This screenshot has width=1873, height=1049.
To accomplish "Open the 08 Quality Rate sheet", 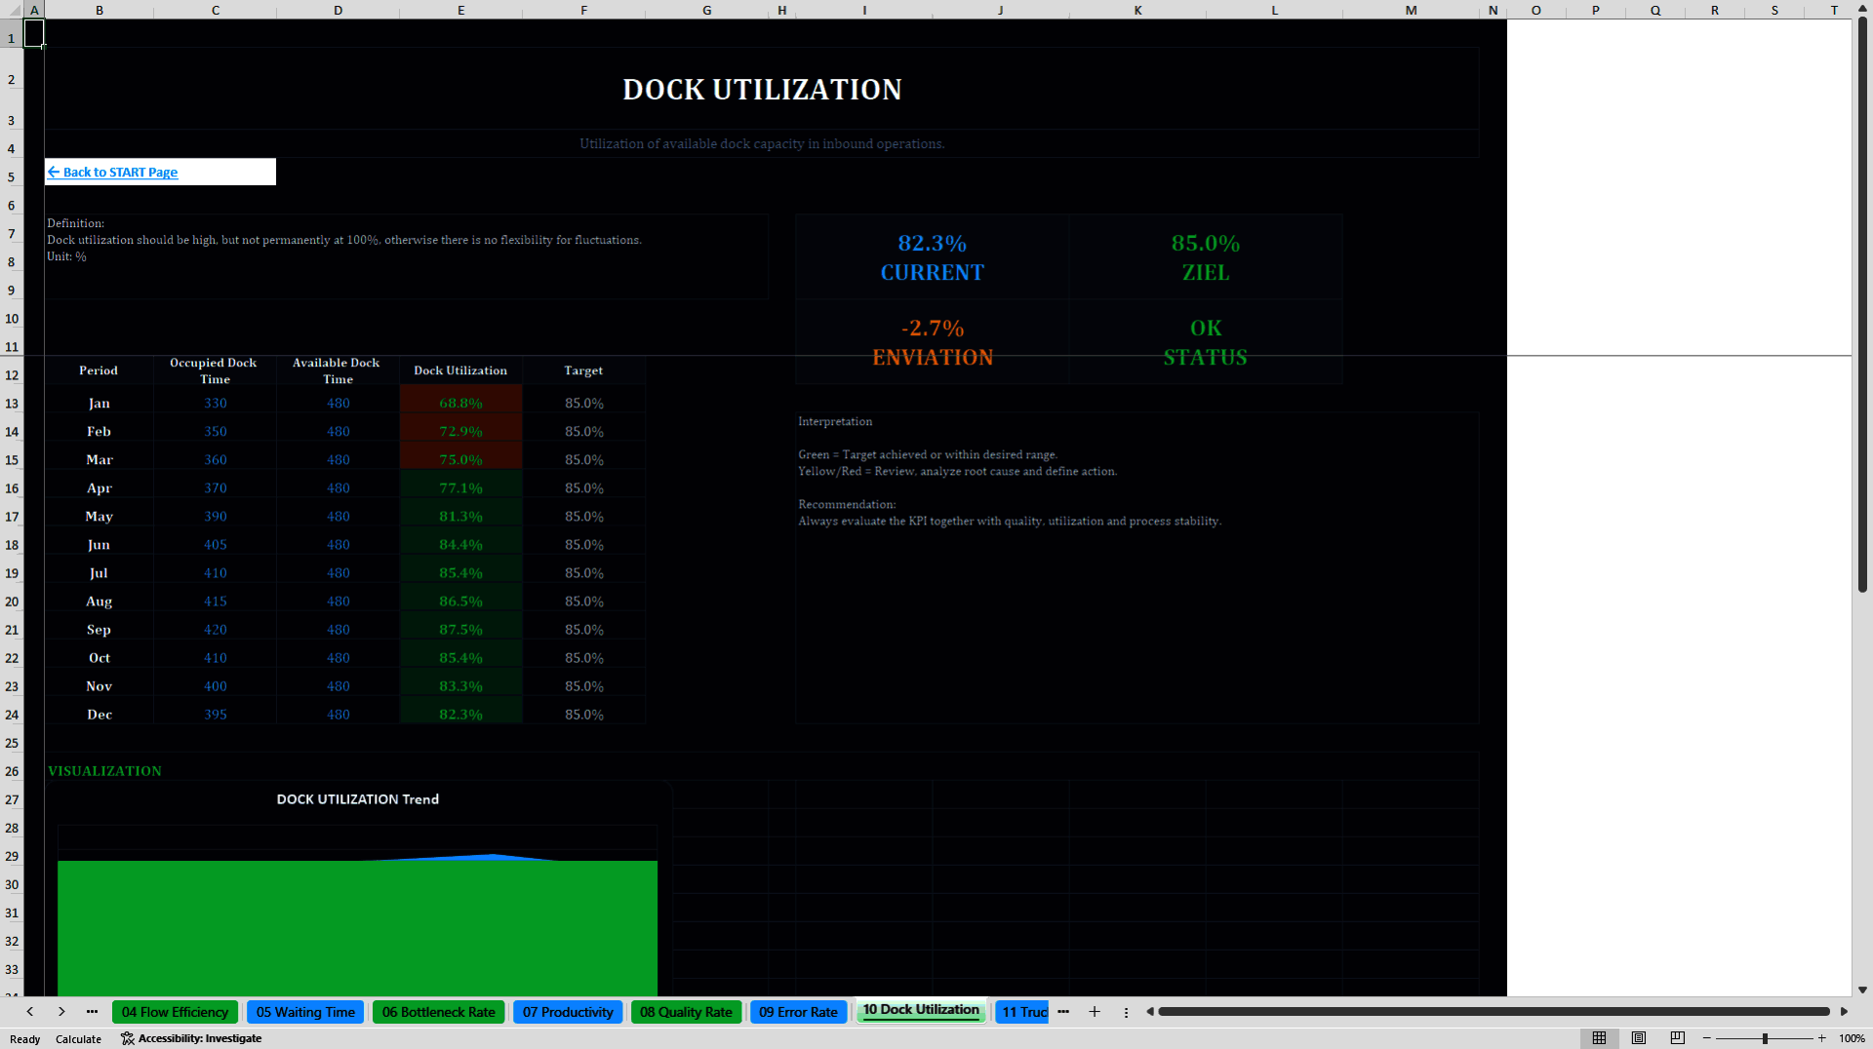I will click(686, 1012).
